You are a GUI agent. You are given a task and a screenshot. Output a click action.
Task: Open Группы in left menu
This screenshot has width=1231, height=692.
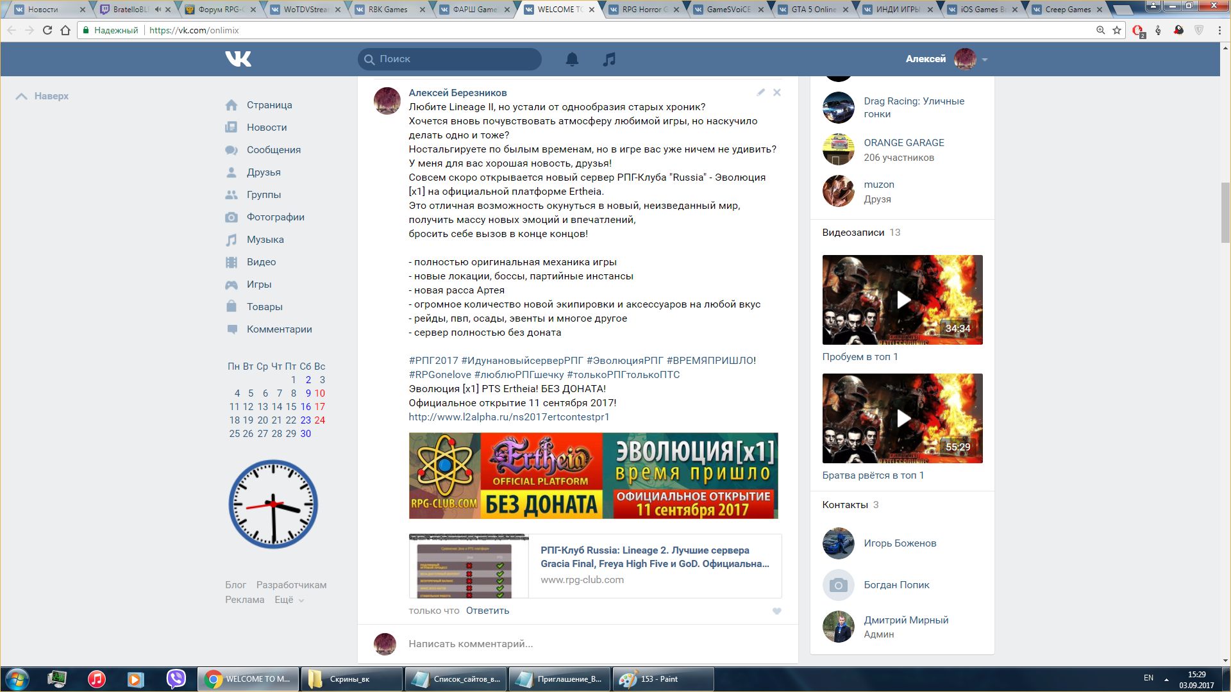tap(264, 195)
